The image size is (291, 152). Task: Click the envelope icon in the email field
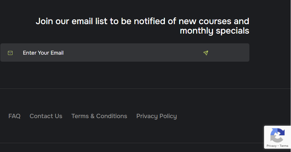[10, 53]
